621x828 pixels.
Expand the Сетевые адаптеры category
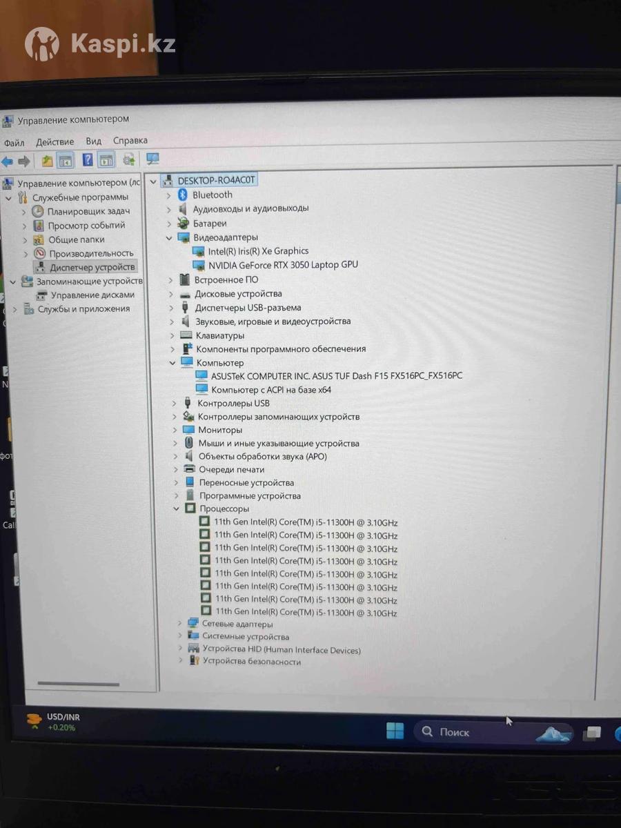[179, 624]
